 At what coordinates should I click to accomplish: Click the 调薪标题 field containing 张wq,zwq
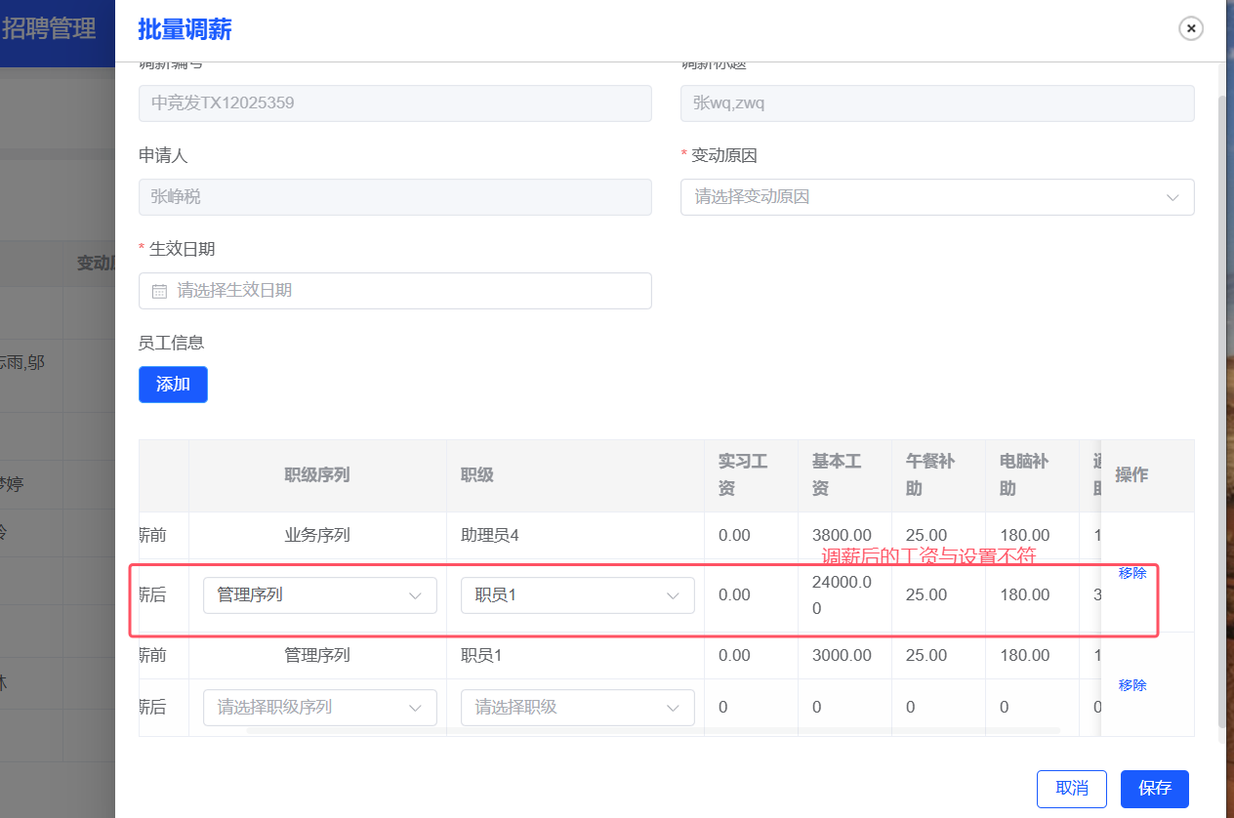[x=936, y=103]
